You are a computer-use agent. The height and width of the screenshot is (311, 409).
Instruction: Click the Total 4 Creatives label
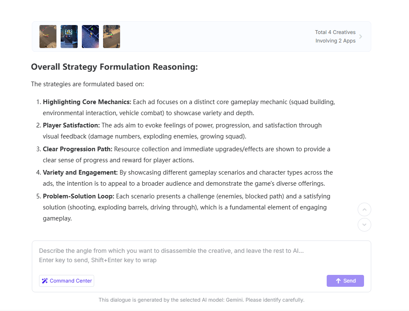tap(335, 32)
